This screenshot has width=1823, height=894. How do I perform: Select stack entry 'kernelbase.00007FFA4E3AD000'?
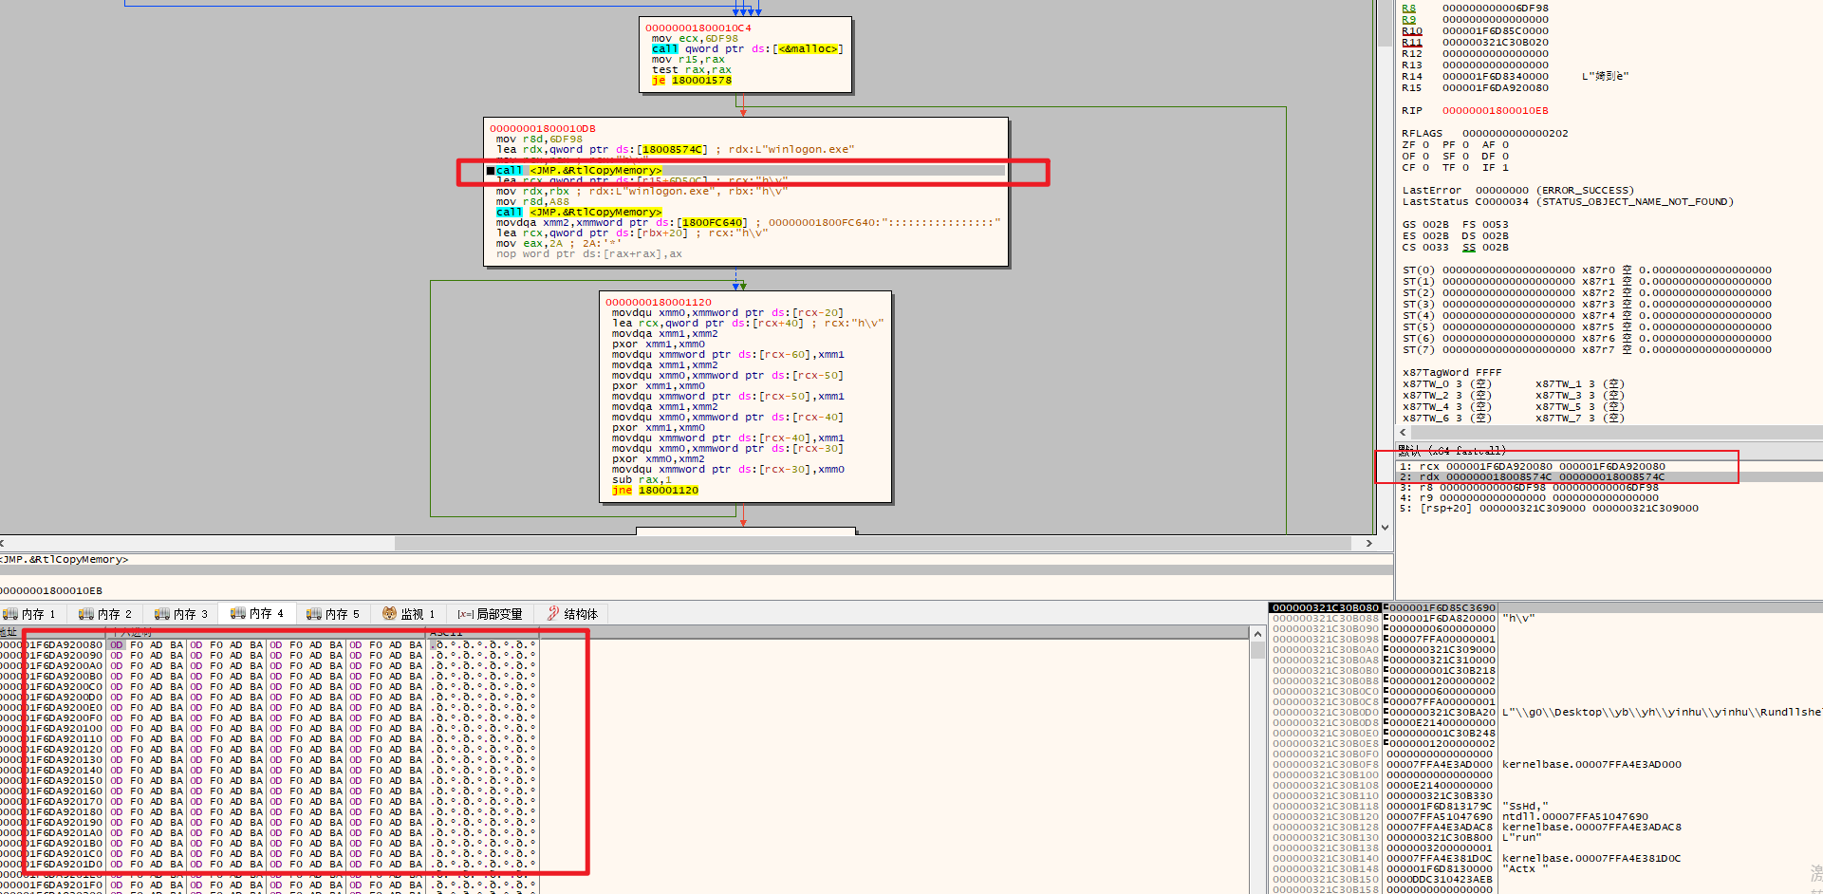(1591, 765)
